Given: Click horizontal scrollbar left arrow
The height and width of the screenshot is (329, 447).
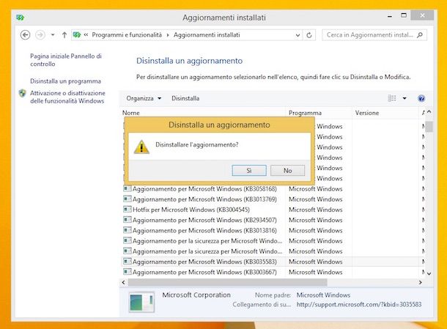Looking at the screenshot, I should click(x=123, y=282).
